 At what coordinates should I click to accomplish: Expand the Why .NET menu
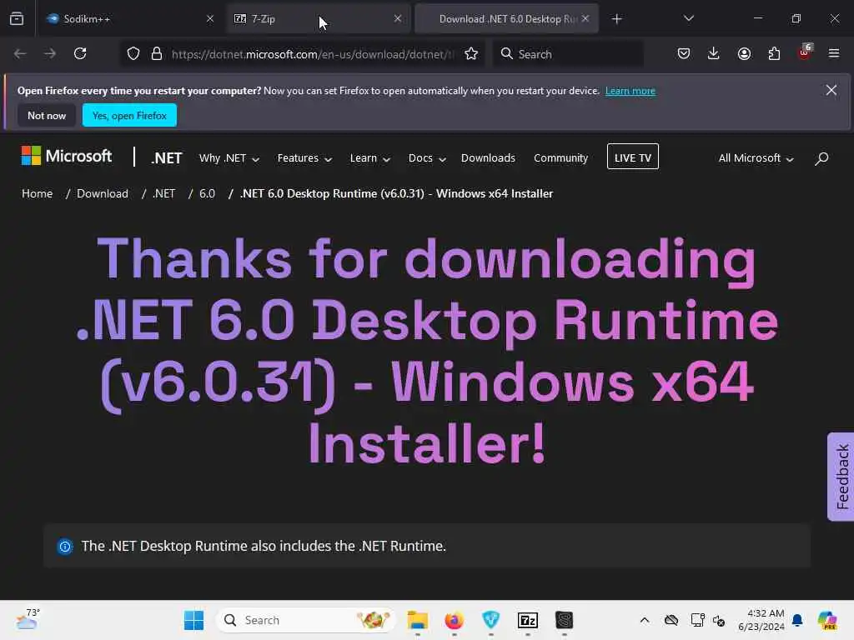click(x=229, y=157)
